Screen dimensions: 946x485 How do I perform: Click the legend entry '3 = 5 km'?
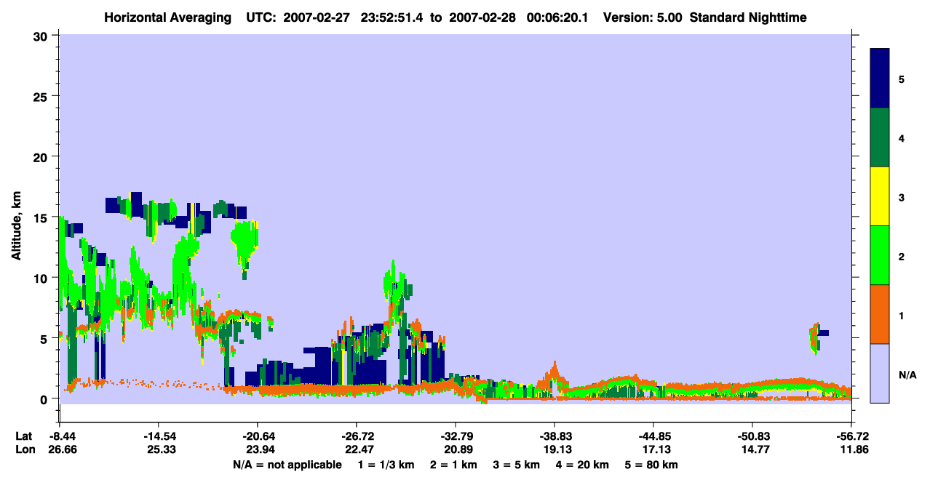point(516,465)
